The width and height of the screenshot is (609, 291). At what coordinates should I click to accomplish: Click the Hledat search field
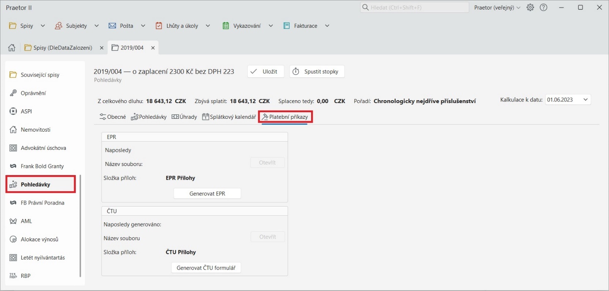click(x=414, y=7)
